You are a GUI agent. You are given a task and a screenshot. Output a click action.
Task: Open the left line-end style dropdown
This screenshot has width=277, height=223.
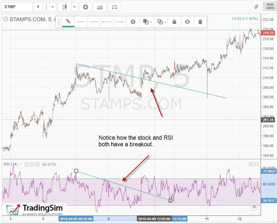click(x=107, y=22)
